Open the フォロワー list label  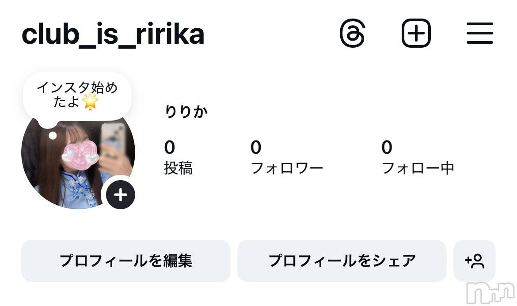click(x=287, y=168)
